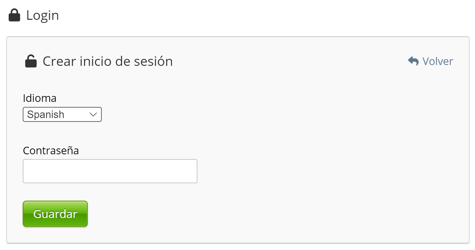Click the curved reply arrow beside Volver

[x=413, y=61]
